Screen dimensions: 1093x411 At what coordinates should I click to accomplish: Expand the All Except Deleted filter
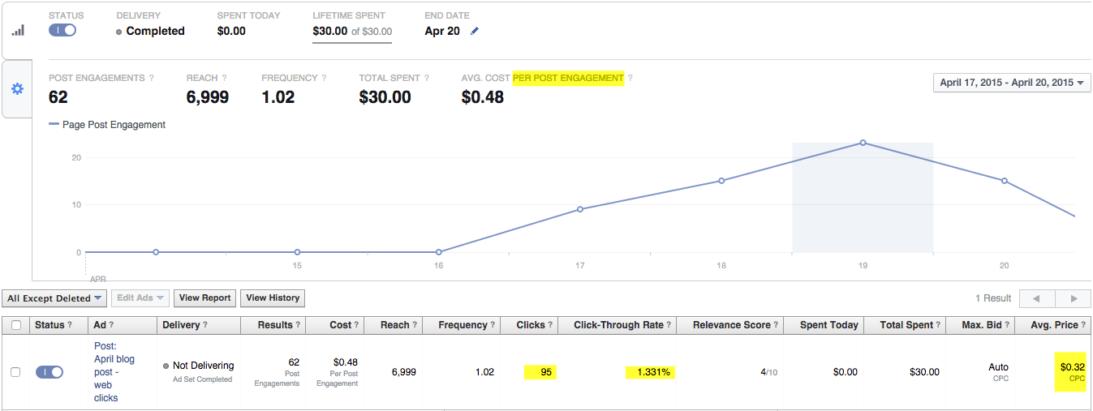tap(54, 298)
